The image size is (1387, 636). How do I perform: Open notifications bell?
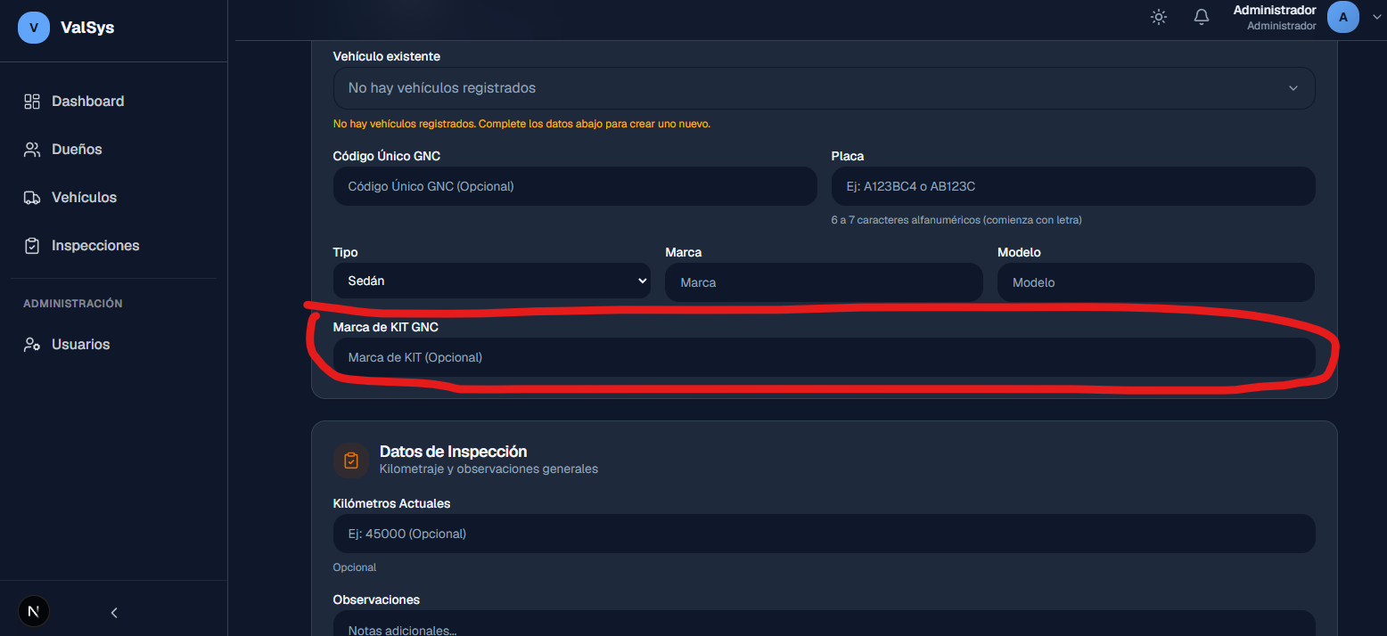(x=1202, y=17)
